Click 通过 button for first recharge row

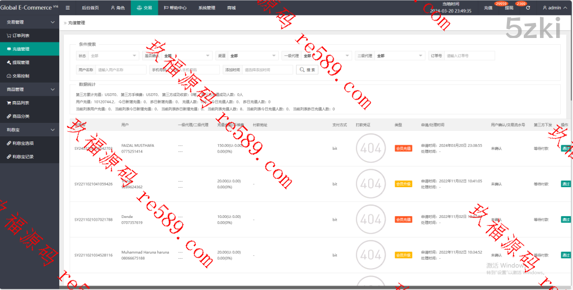566,148
